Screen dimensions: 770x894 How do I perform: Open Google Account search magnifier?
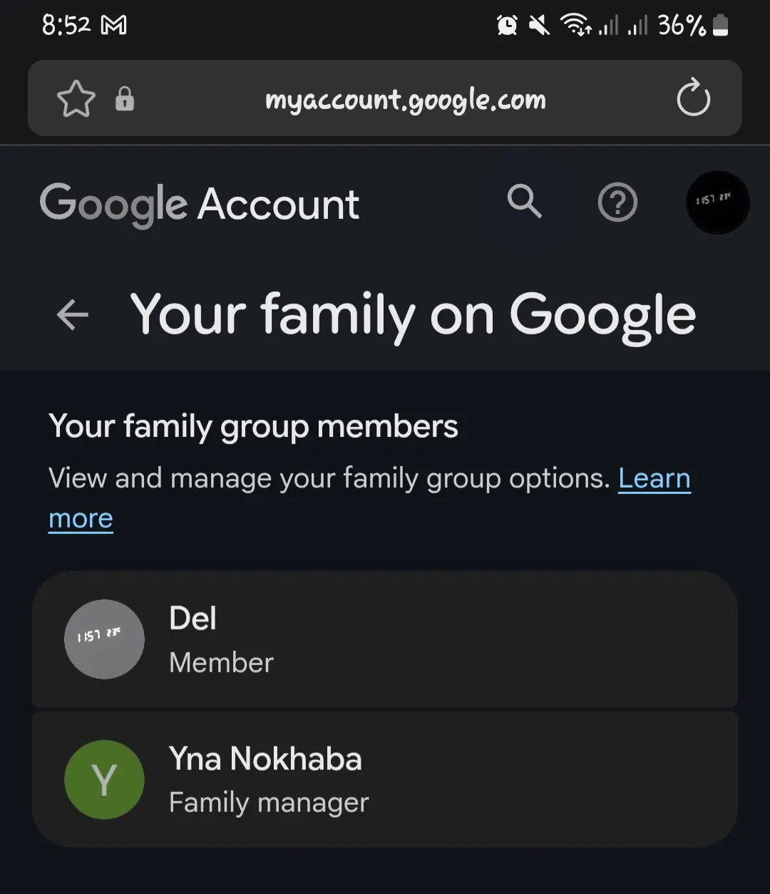click(x=524, y=202)
